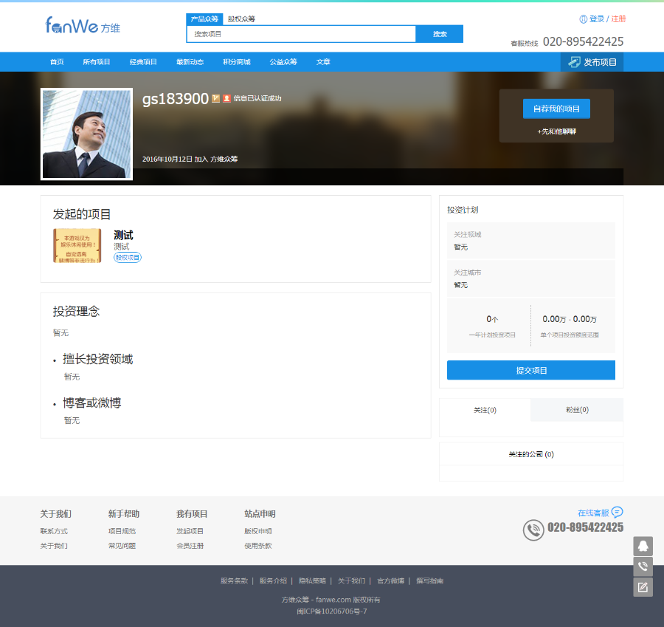Screen dimensions: 664x627
Task: Open 公益众筹 navigation item
Action: click(x=283, y=62)
